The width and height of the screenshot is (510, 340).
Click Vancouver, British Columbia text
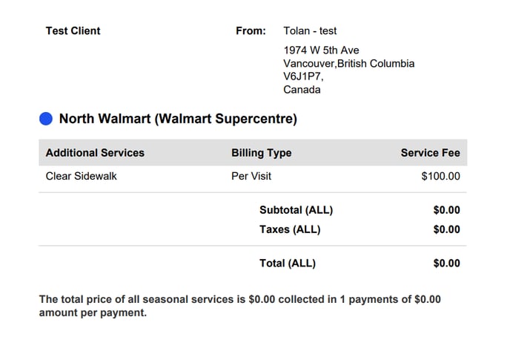349,63
